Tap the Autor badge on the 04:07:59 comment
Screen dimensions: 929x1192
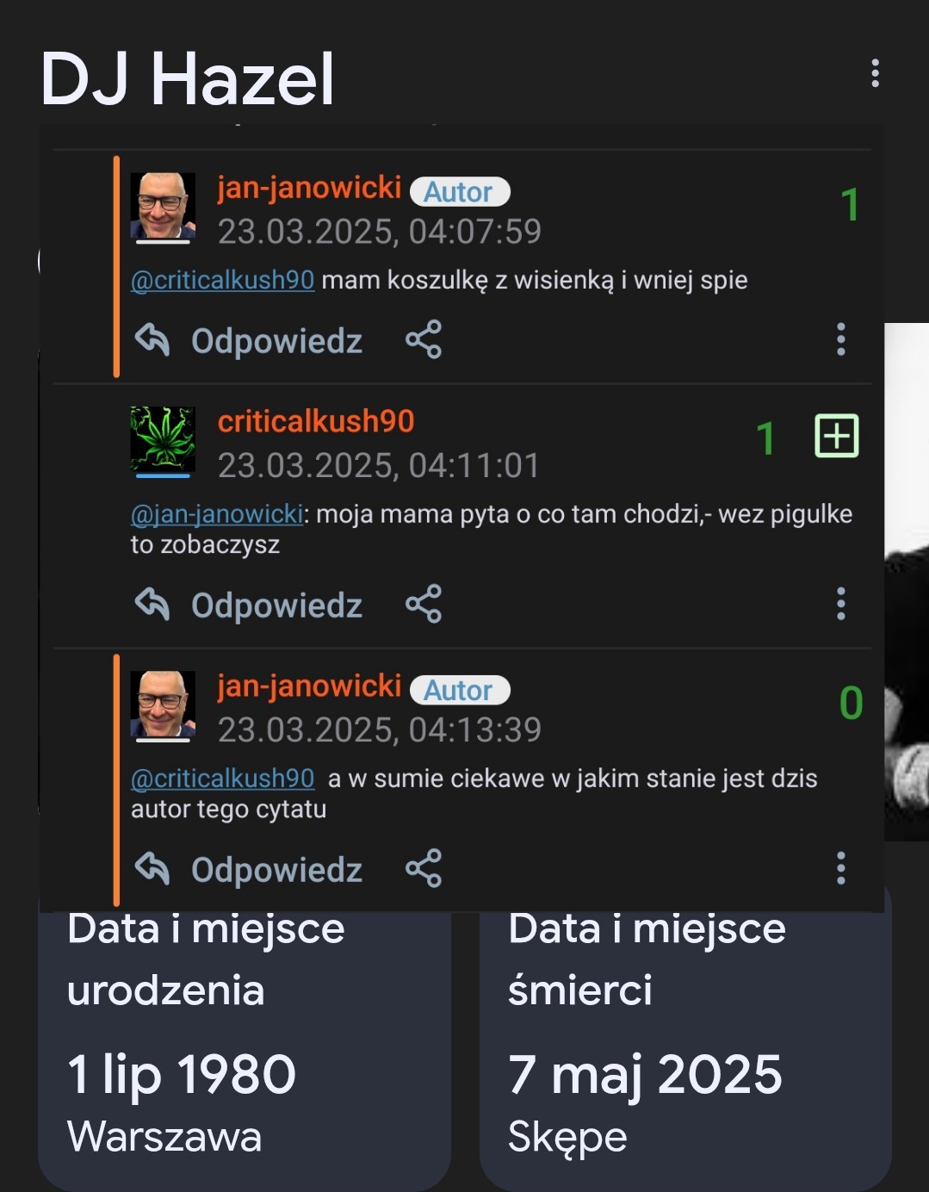click(x=460, y=191)
